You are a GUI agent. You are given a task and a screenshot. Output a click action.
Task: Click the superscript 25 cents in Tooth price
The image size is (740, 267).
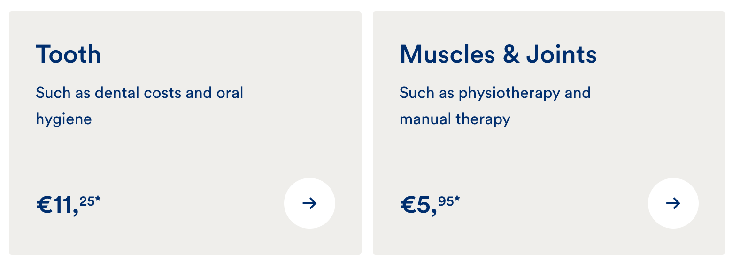[x=87, y=201]
